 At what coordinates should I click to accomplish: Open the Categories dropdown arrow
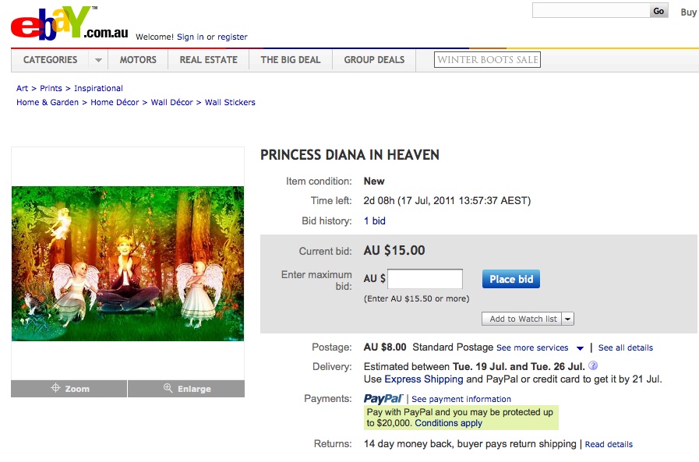pos(98,60)
